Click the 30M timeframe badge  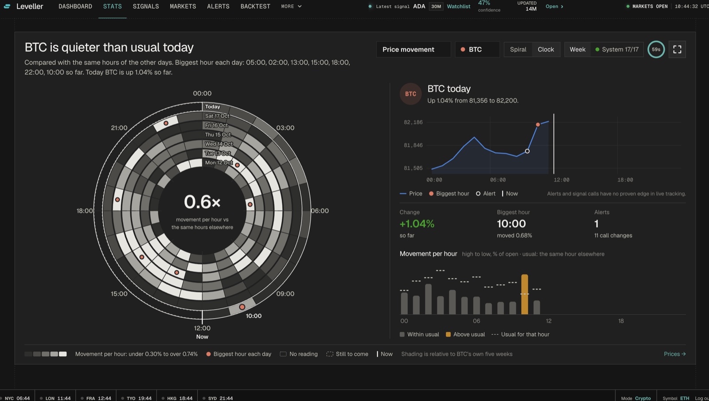point(436,6)
